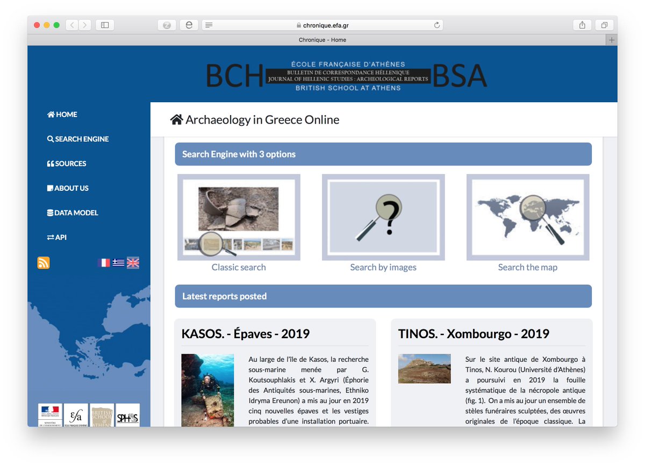Open the Home sidebar menu item
This screenshot has width=645, height=466.
click(62, 114)
